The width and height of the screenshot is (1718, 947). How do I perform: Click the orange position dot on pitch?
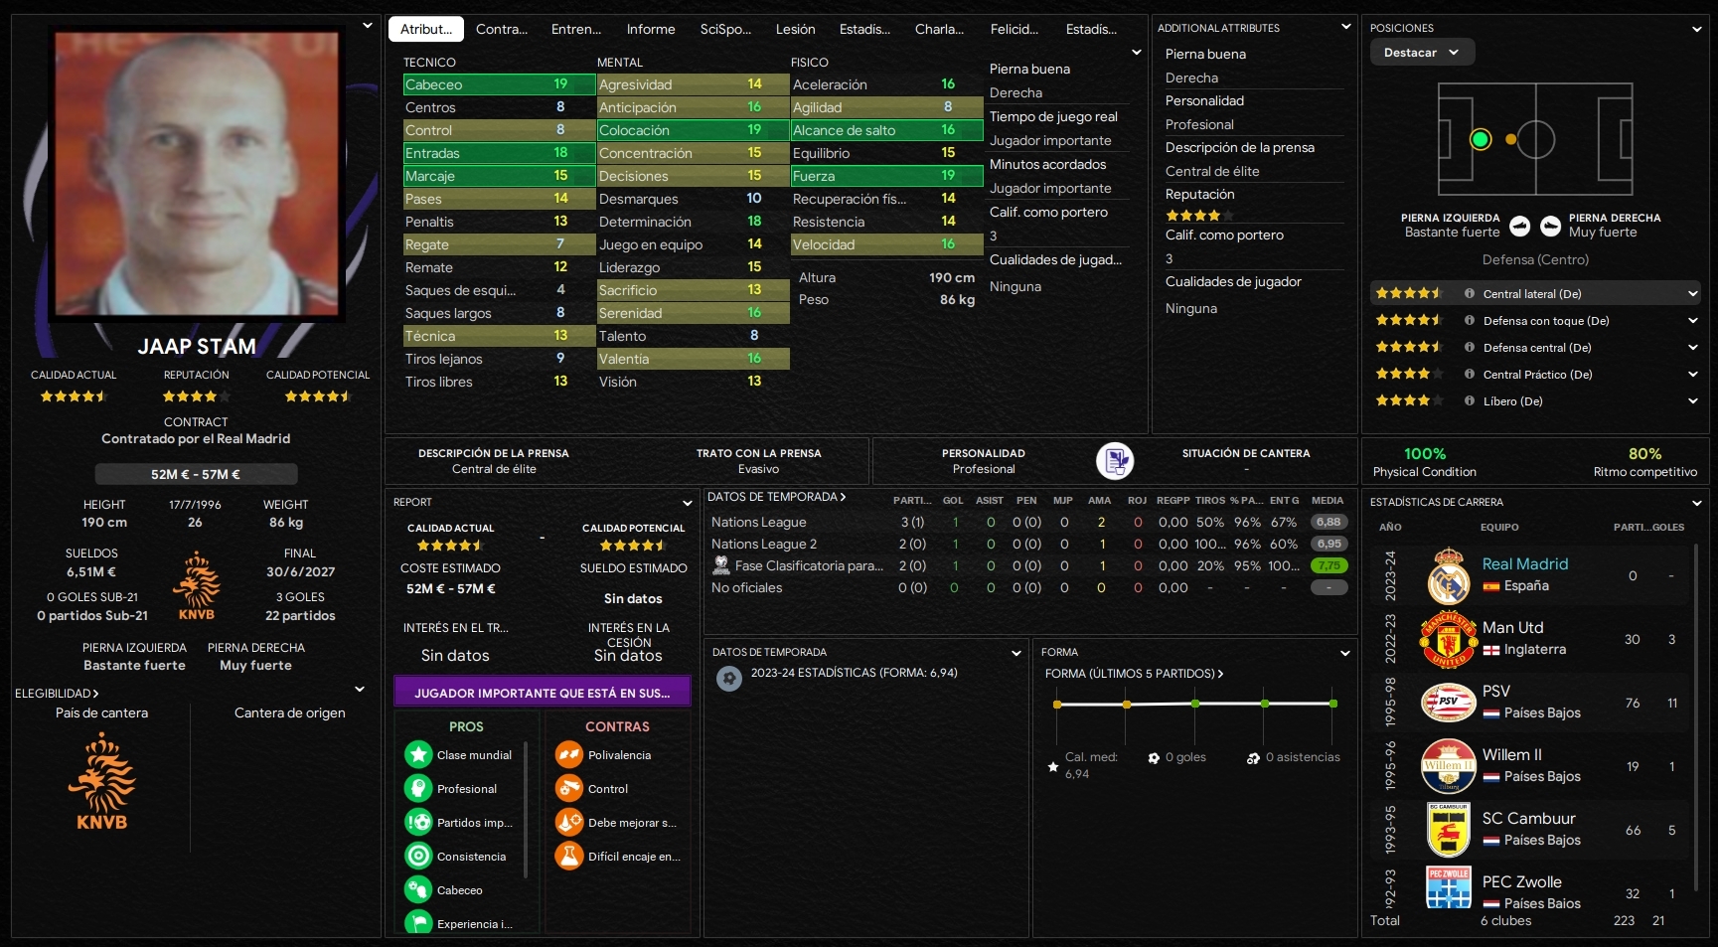1510,140
